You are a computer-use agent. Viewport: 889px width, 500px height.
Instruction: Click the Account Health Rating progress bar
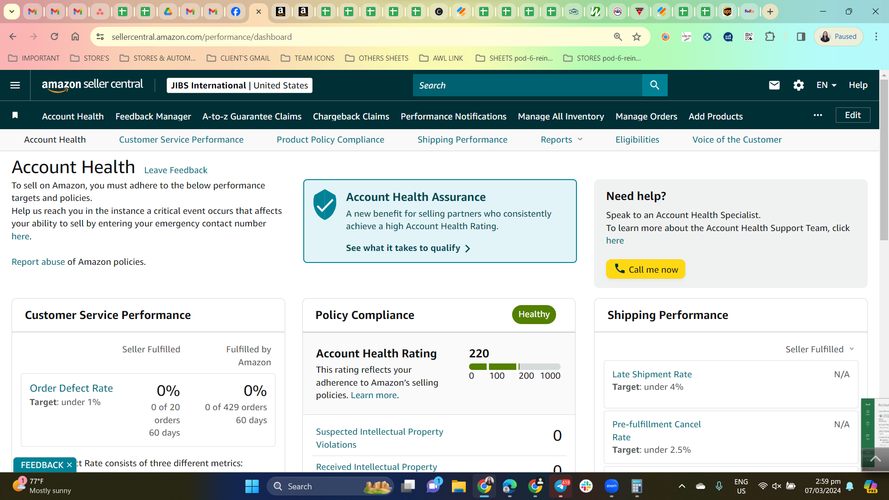pyautogui.click(x=514, y=367)
